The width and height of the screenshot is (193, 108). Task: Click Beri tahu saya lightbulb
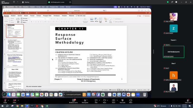click(81, 16)
